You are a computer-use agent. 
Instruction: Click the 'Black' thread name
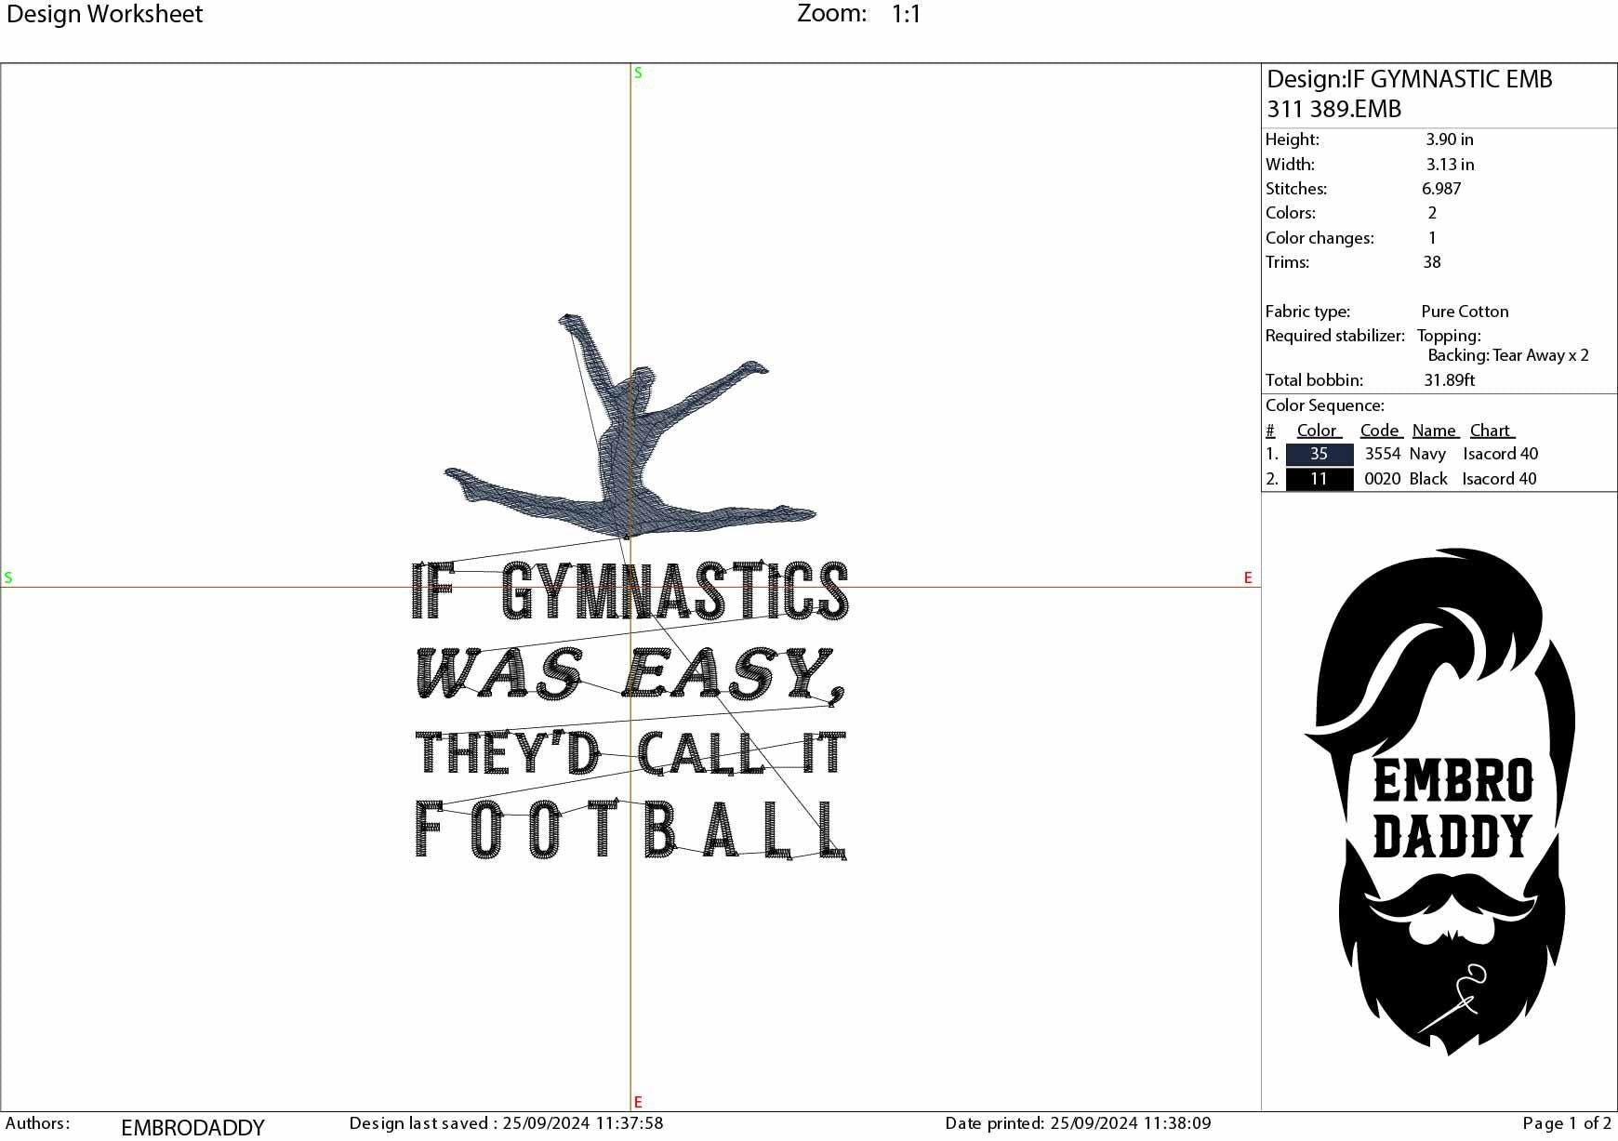point(1428,479)
